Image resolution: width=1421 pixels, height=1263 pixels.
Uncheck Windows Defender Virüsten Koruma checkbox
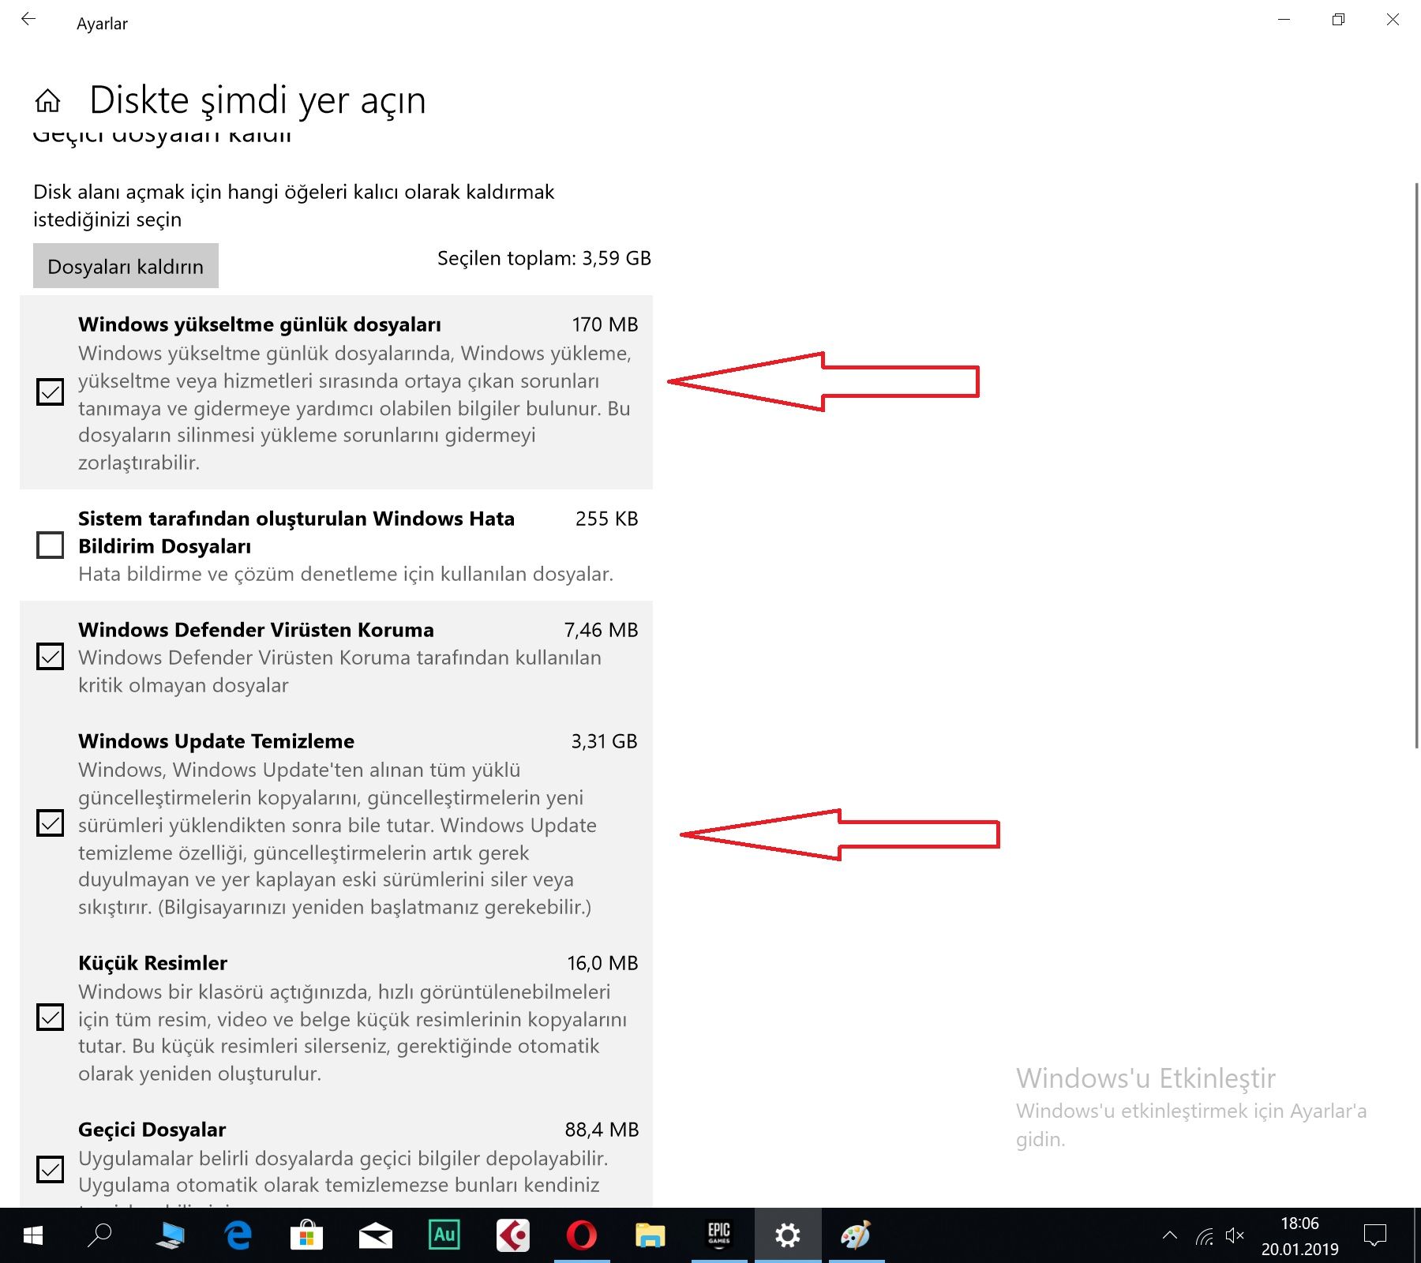51,656
